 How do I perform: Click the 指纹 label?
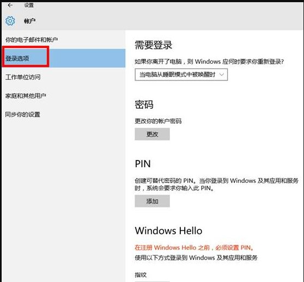tap(141, 274)
